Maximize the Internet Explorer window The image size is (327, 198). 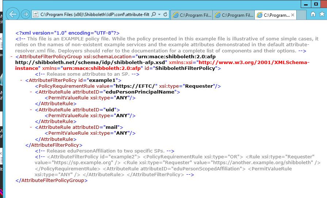click(316, 4)
